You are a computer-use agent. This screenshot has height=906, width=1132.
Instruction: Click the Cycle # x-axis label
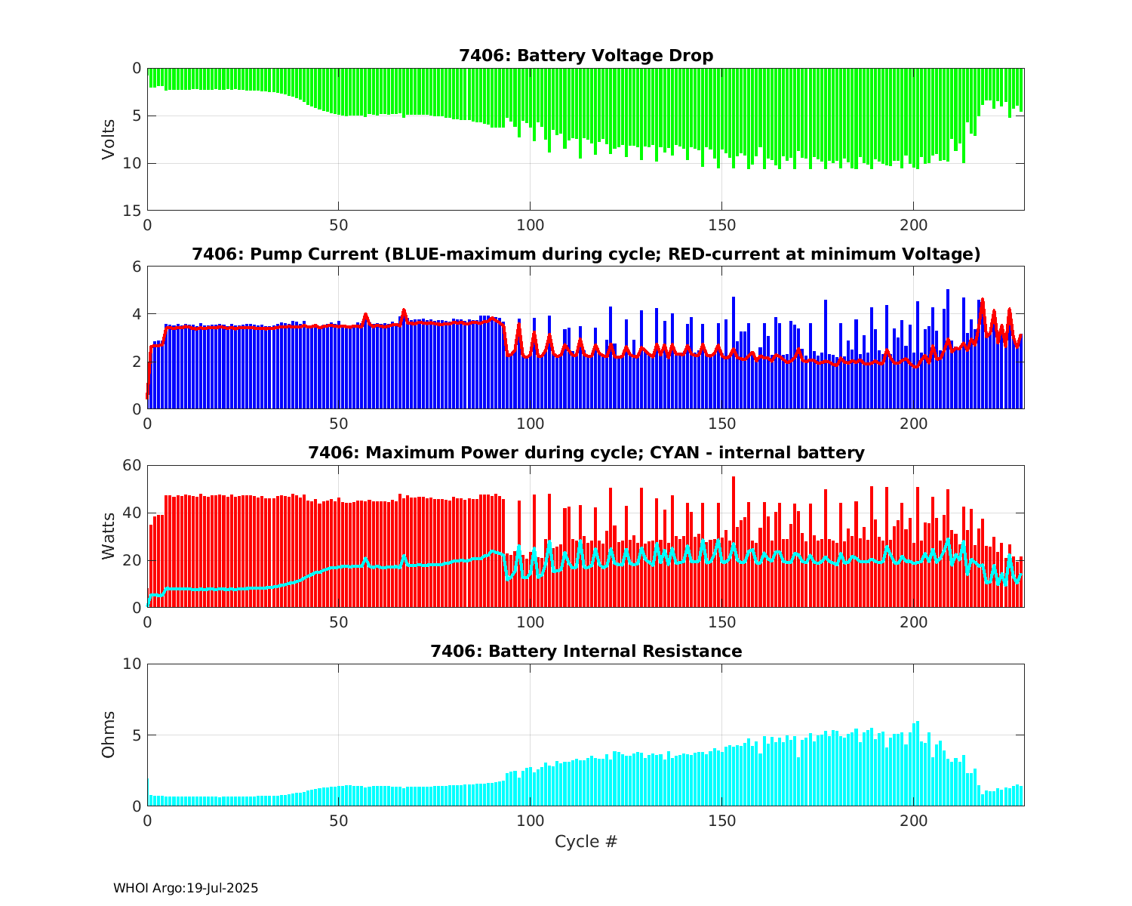(x=586, y=842)
